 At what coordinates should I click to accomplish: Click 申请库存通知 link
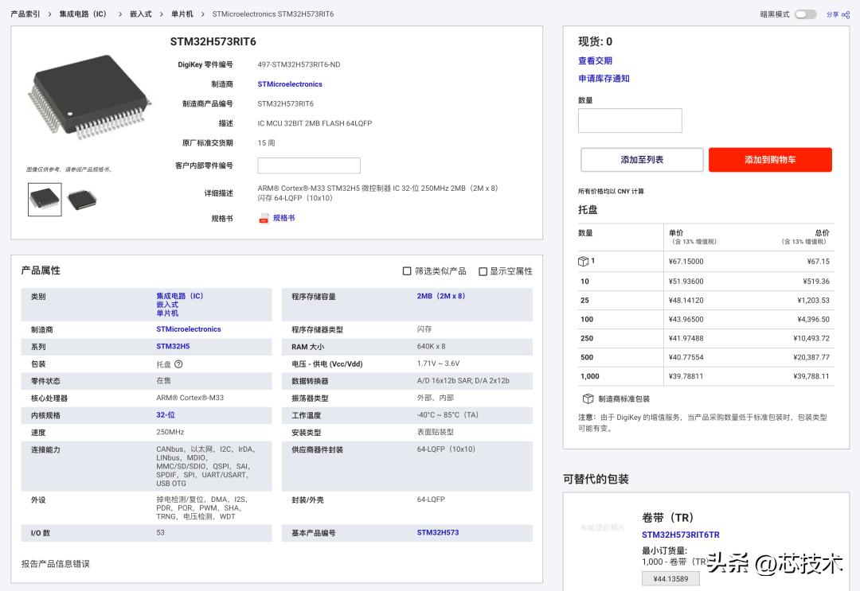pyautogui.click(x=604, y=78)
